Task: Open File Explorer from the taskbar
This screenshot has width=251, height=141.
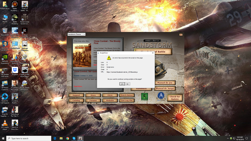Action: (x=61, y=138)
